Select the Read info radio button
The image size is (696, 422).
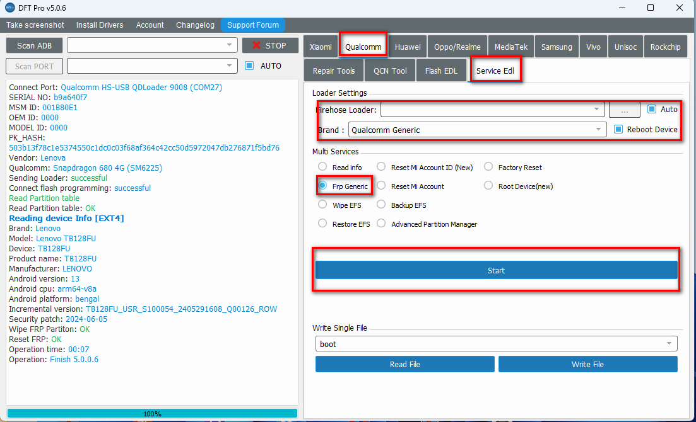pos(322,167)
